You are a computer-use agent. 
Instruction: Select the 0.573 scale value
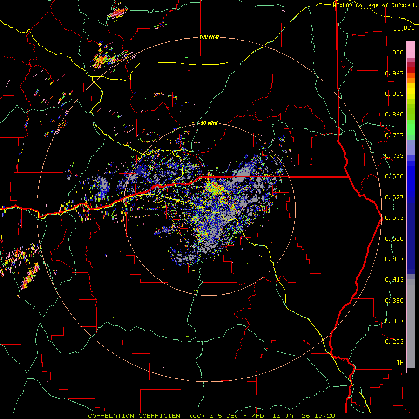(x=394, y=218)
